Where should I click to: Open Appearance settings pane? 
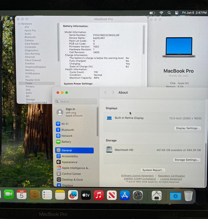74,162
